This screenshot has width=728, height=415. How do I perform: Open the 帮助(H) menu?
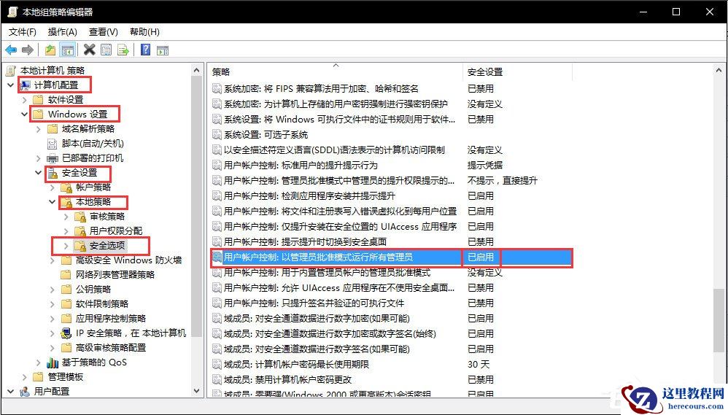(x=144, y=32)
